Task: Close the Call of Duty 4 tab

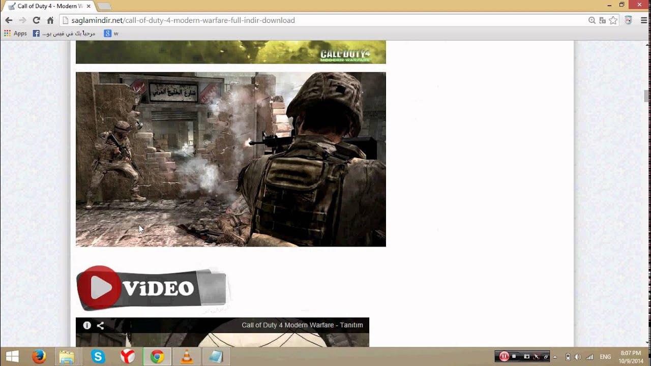Action: (88, 6)
